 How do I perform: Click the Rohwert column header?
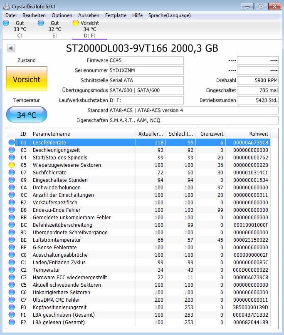[x=248, y=134]
